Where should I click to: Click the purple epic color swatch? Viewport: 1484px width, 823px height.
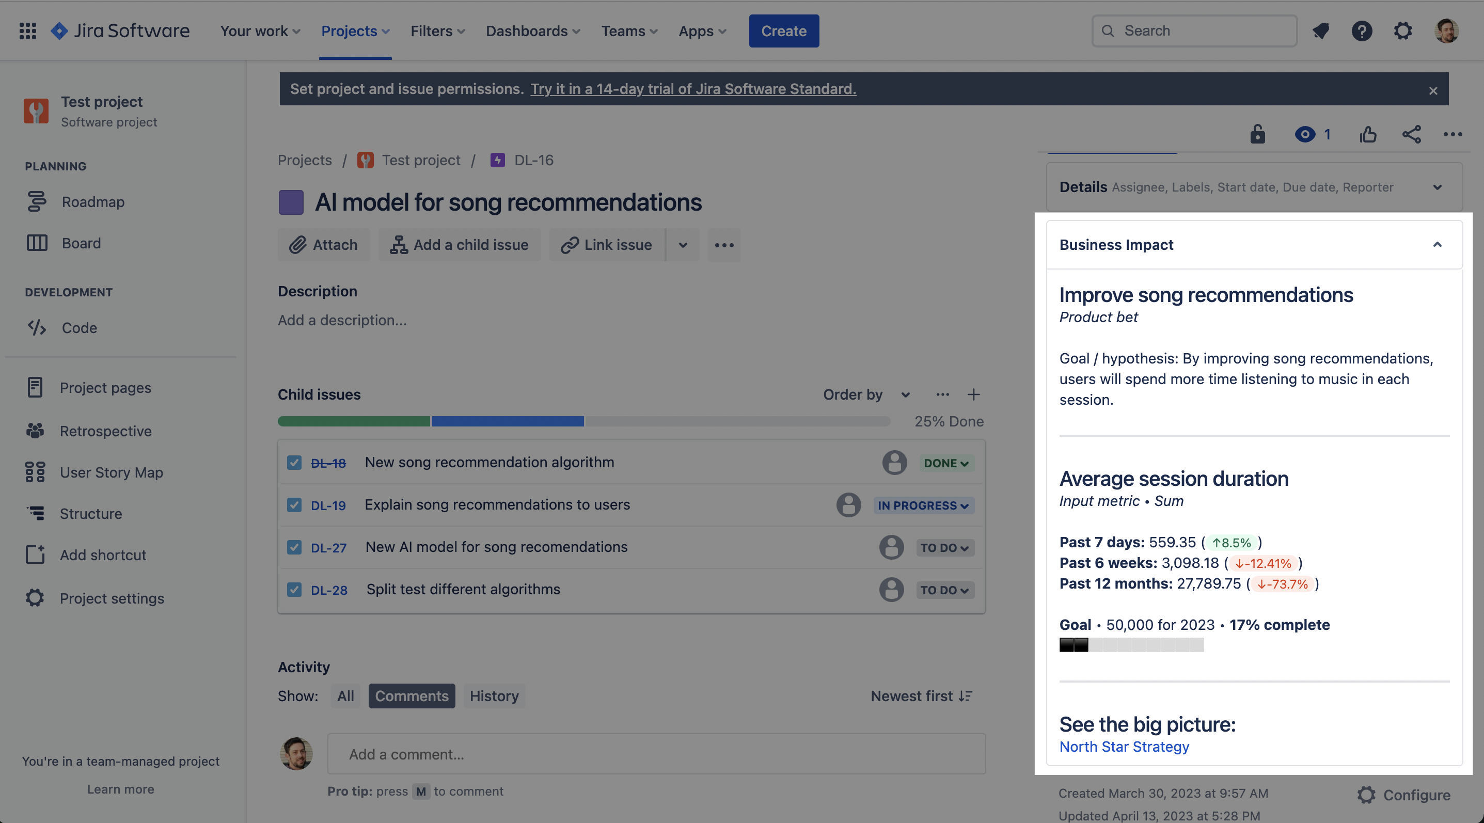click(x=291, y=202)
